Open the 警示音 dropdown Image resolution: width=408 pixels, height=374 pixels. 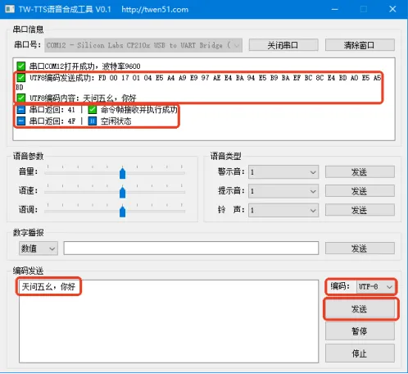coord(283,172)
